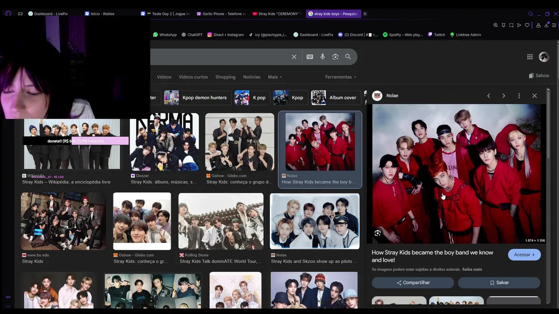This screenshot has width=559, height=314.
Task: Click the Salvar button in preview panel
Action: point(499,283)
